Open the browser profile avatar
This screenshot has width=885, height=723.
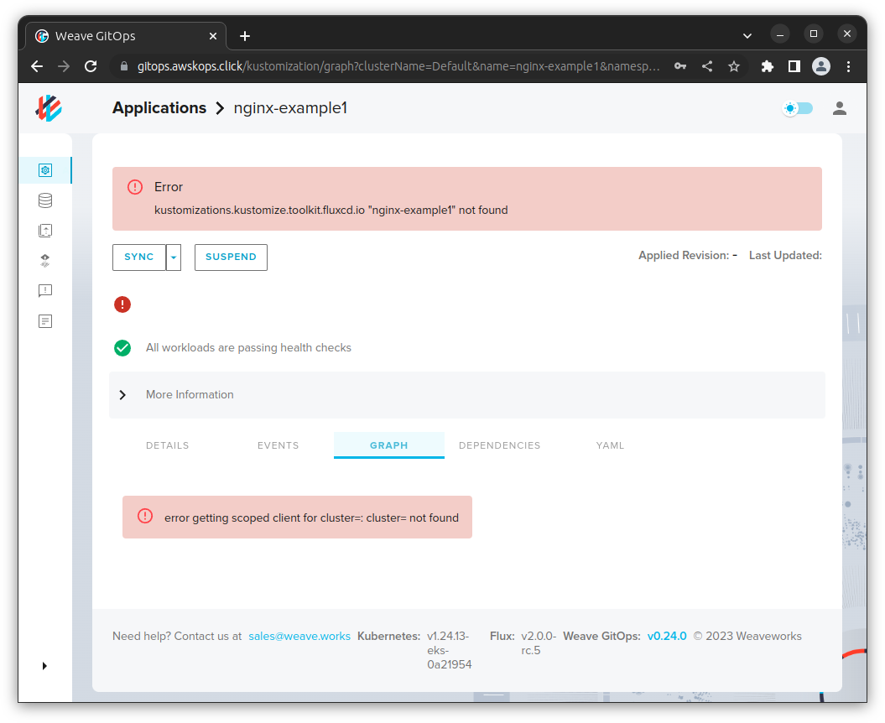click(x=821, y=66)
